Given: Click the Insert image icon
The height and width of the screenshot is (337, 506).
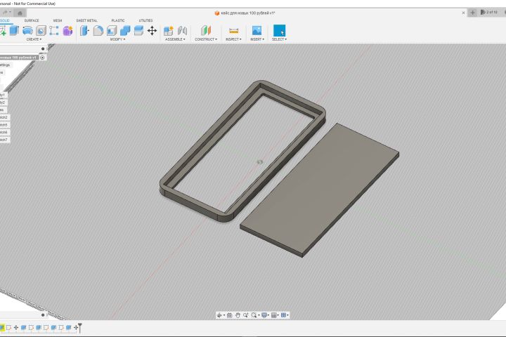Looking at the screenshot, I should 257,30.
